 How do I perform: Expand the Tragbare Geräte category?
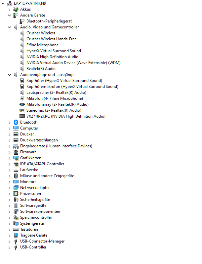(x=10, y=236)
